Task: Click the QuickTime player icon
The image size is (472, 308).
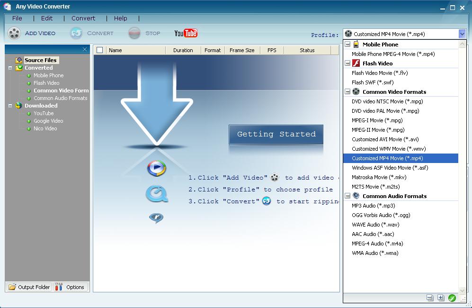Action: tap(157, 194)
